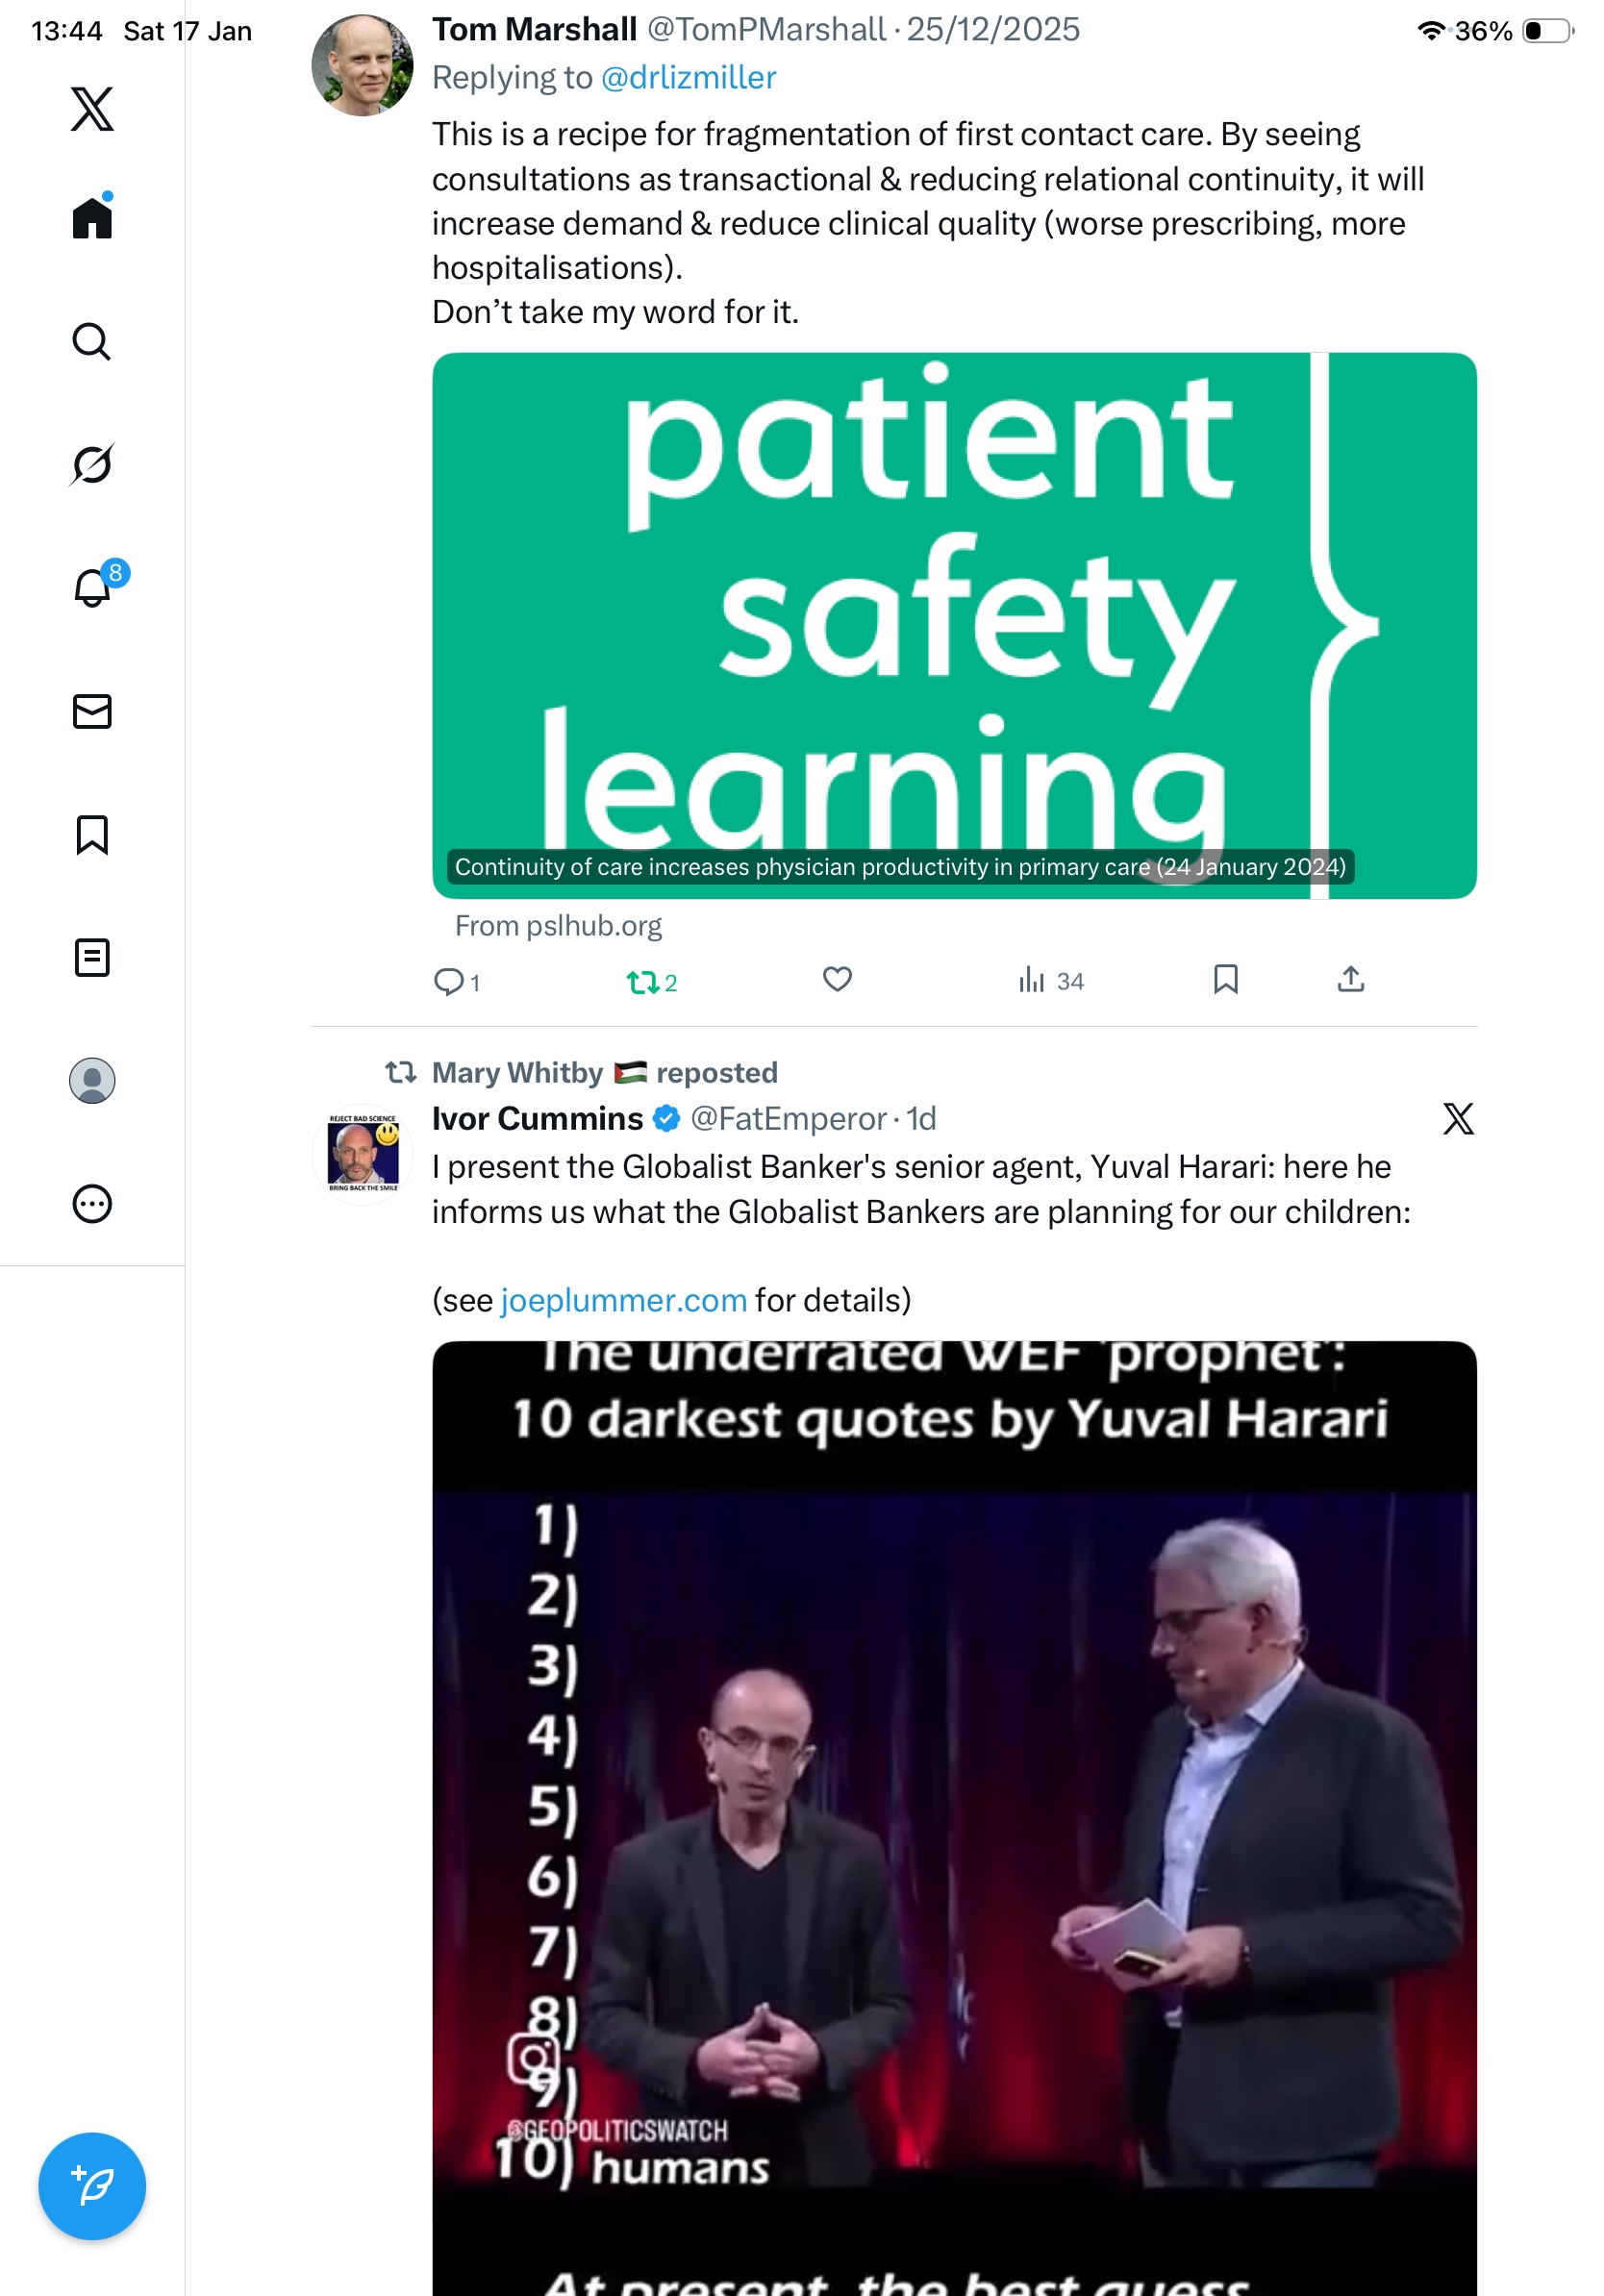
Task: Open joeplummer.com link
Action: (x=623, y=1299)
